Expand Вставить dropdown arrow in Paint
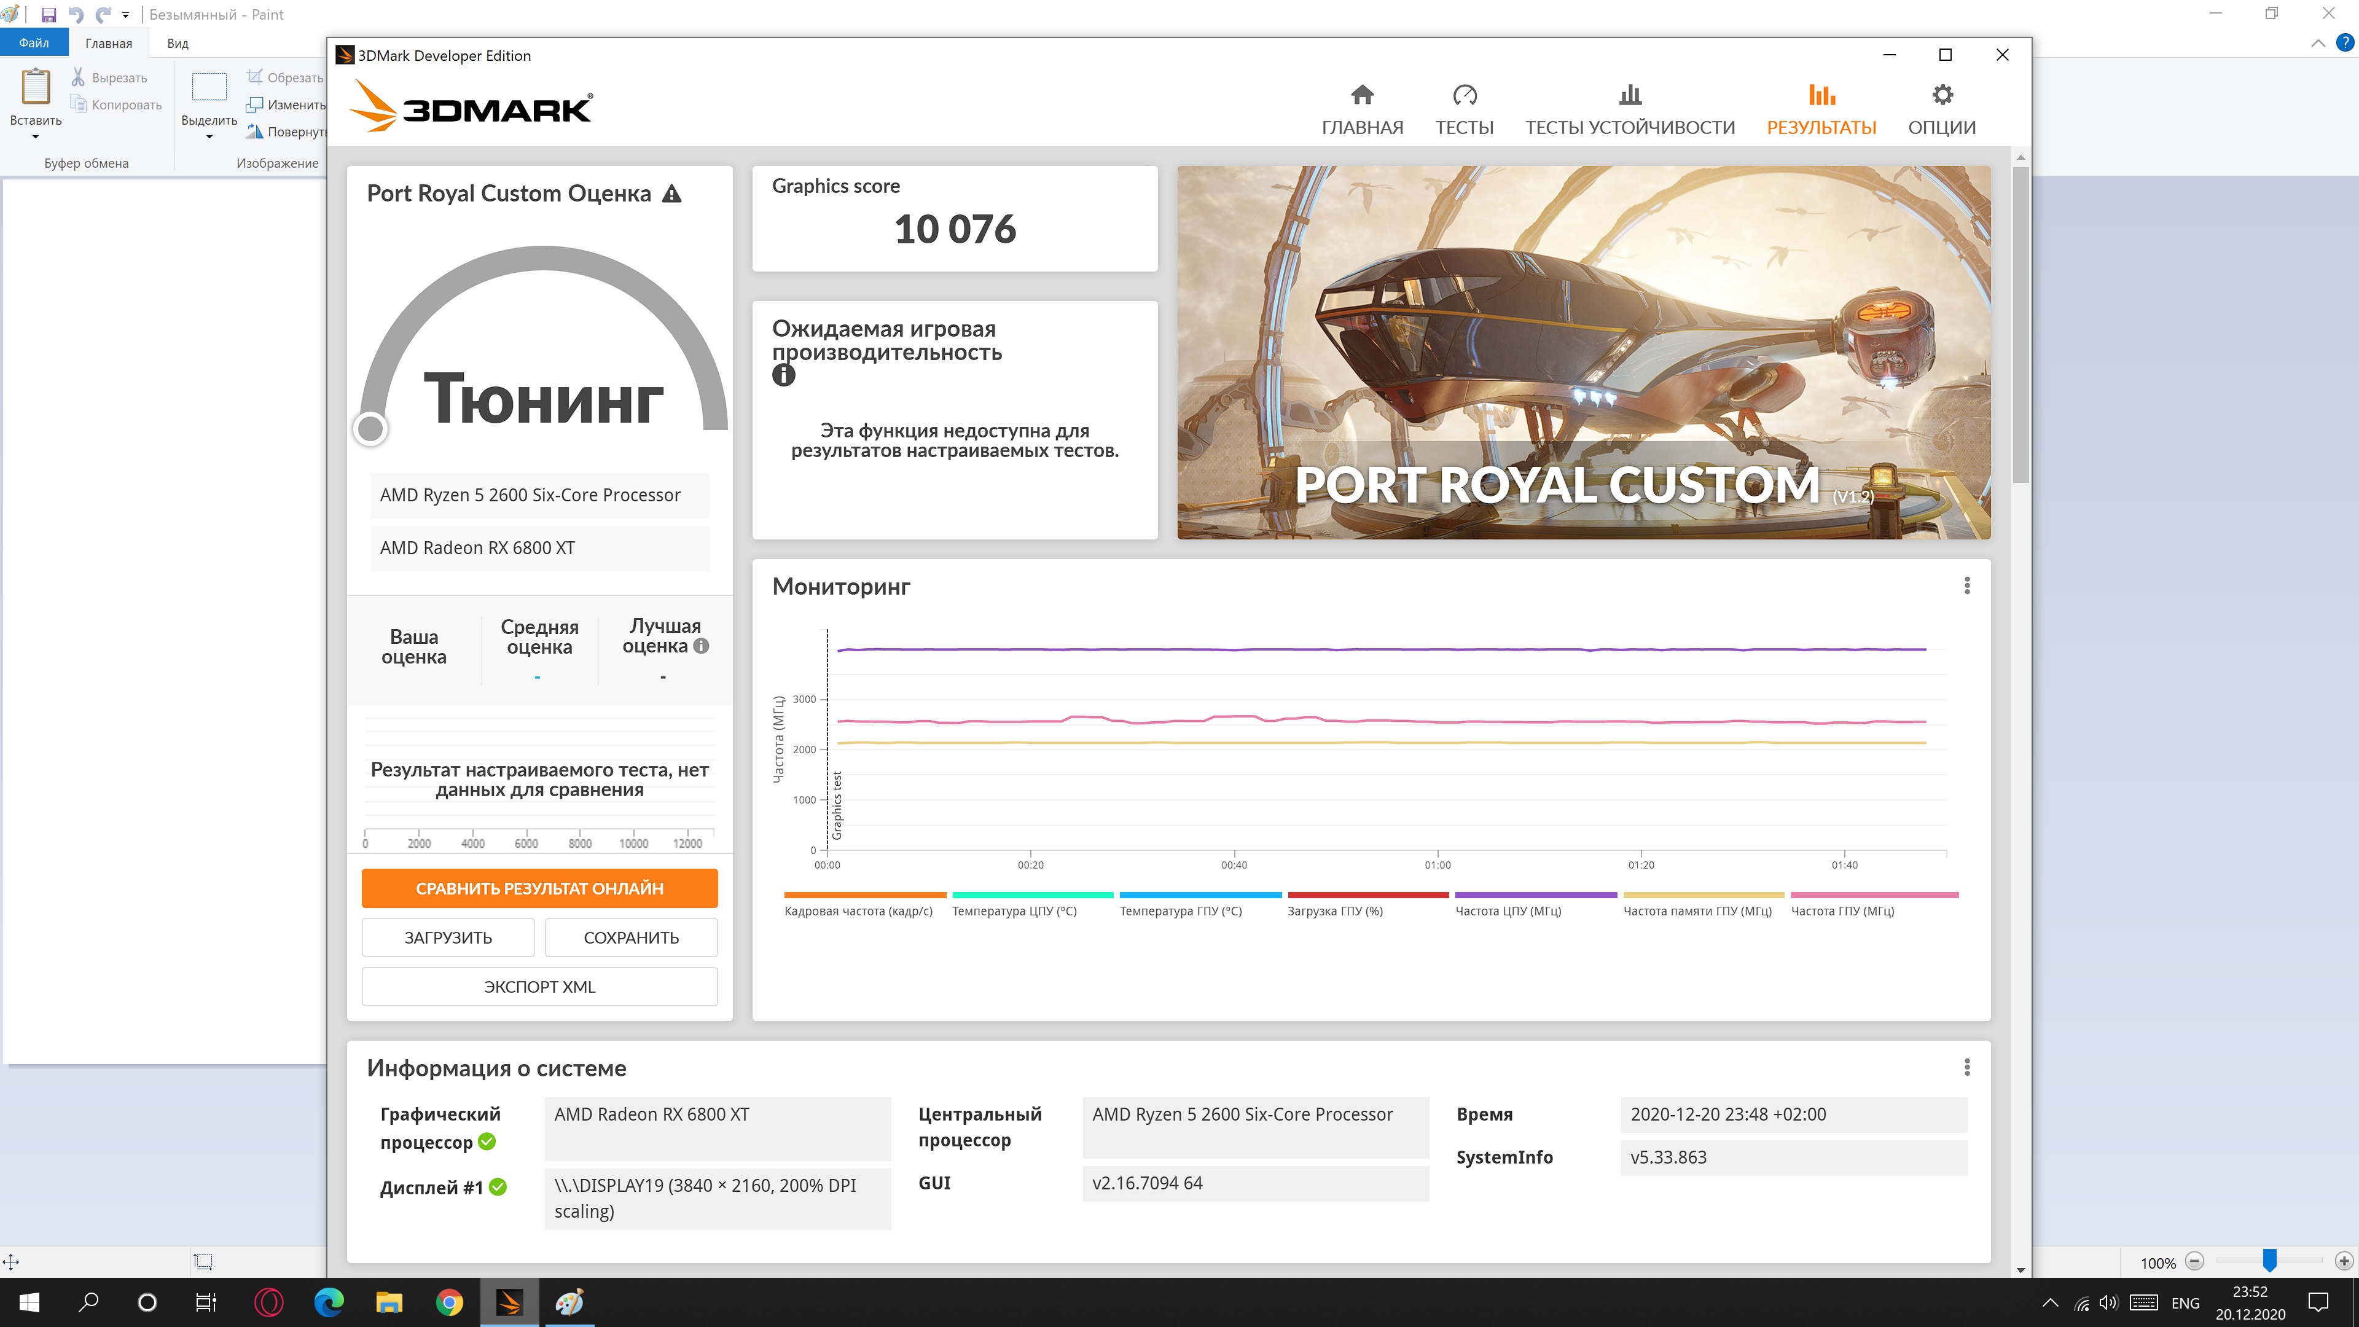The width and height of the screenshot is (2359, 1327). pos(36,136)
